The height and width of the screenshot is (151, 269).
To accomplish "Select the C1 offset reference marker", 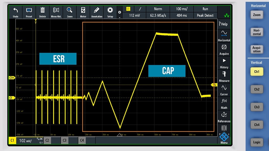I will click(x=12, y=78).
